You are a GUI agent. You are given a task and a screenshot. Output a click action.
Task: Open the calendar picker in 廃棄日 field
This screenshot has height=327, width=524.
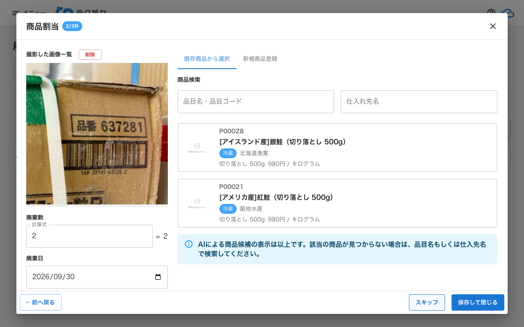coord(158,277)
